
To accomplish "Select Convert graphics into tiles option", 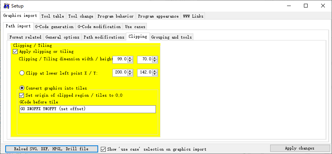I will [x=22, y=88].
